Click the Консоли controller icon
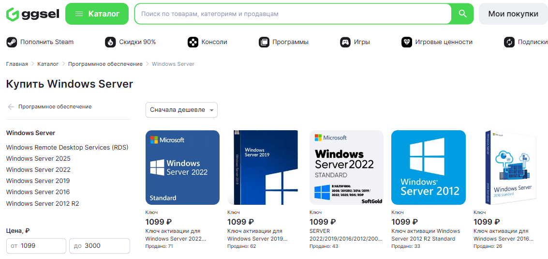548x259 pixels. [x=193, y=42]
